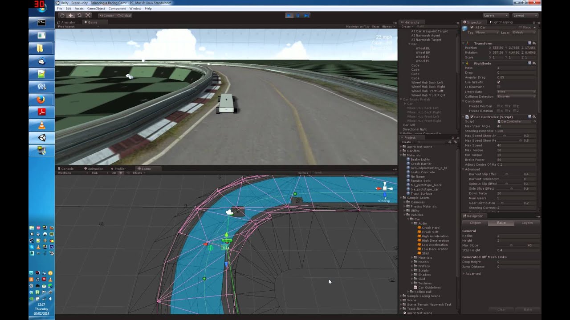Image resolution: width=570 pixels, height=320 pixels.
Task: Click the Unity icon in the Windows taskbar
Action: point(41,138)
